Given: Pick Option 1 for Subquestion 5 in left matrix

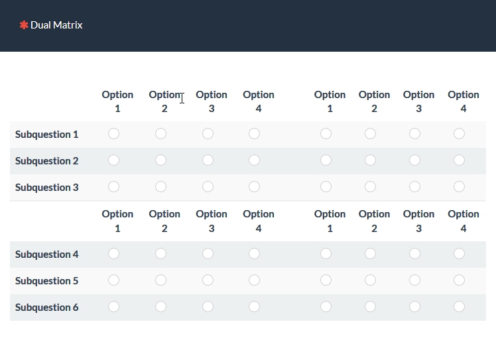Looking at the screenshot, I should [113, 280].
